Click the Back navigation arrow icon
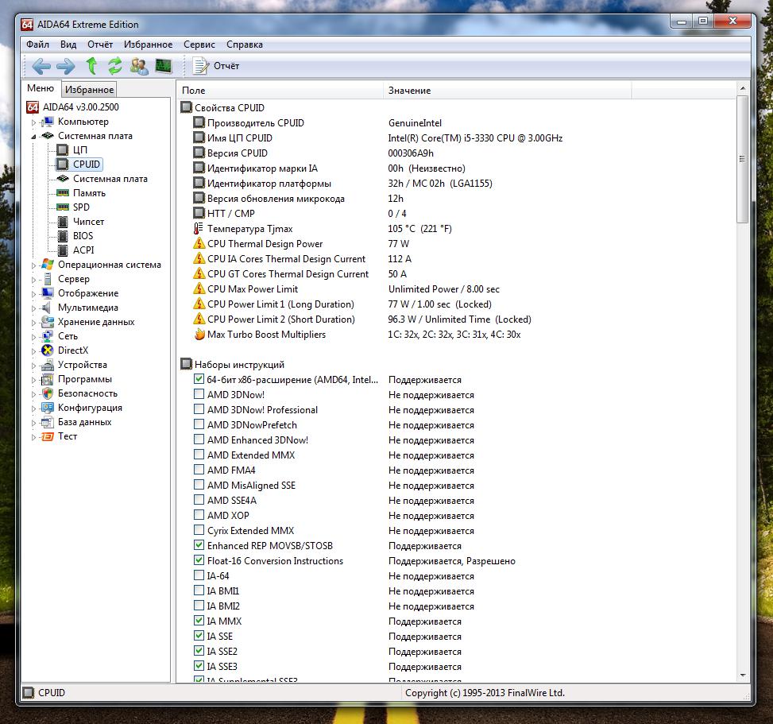773x724 pixels. (41, 66)
